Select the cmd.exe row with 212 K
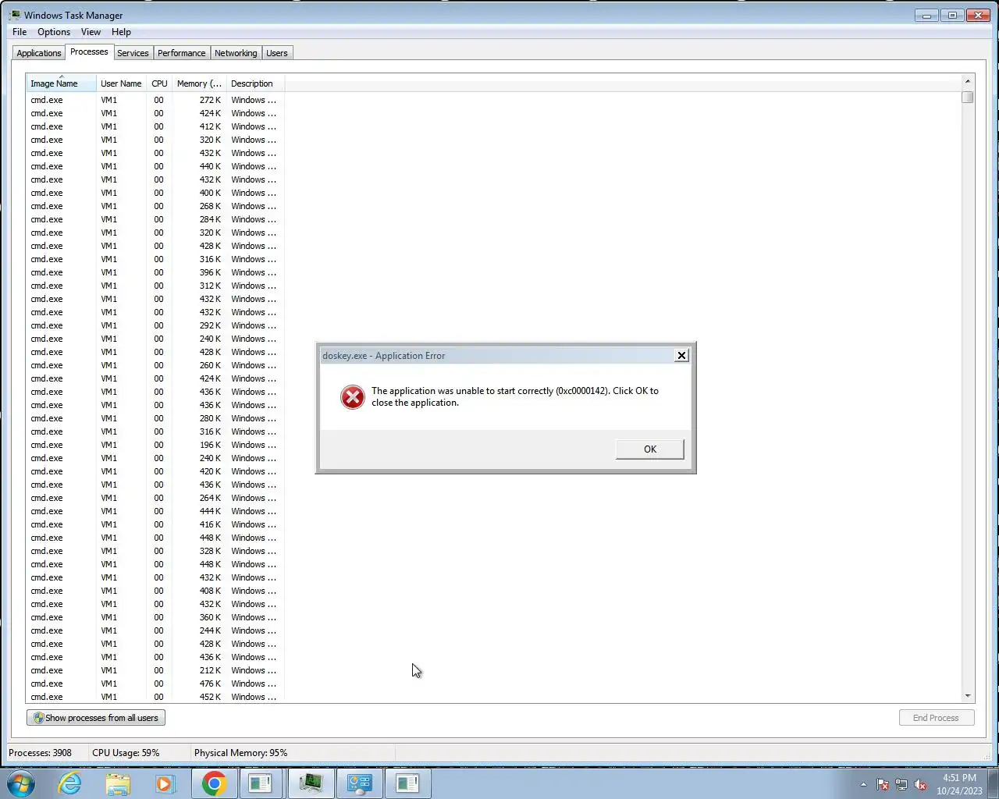 (x=155, y=670)
